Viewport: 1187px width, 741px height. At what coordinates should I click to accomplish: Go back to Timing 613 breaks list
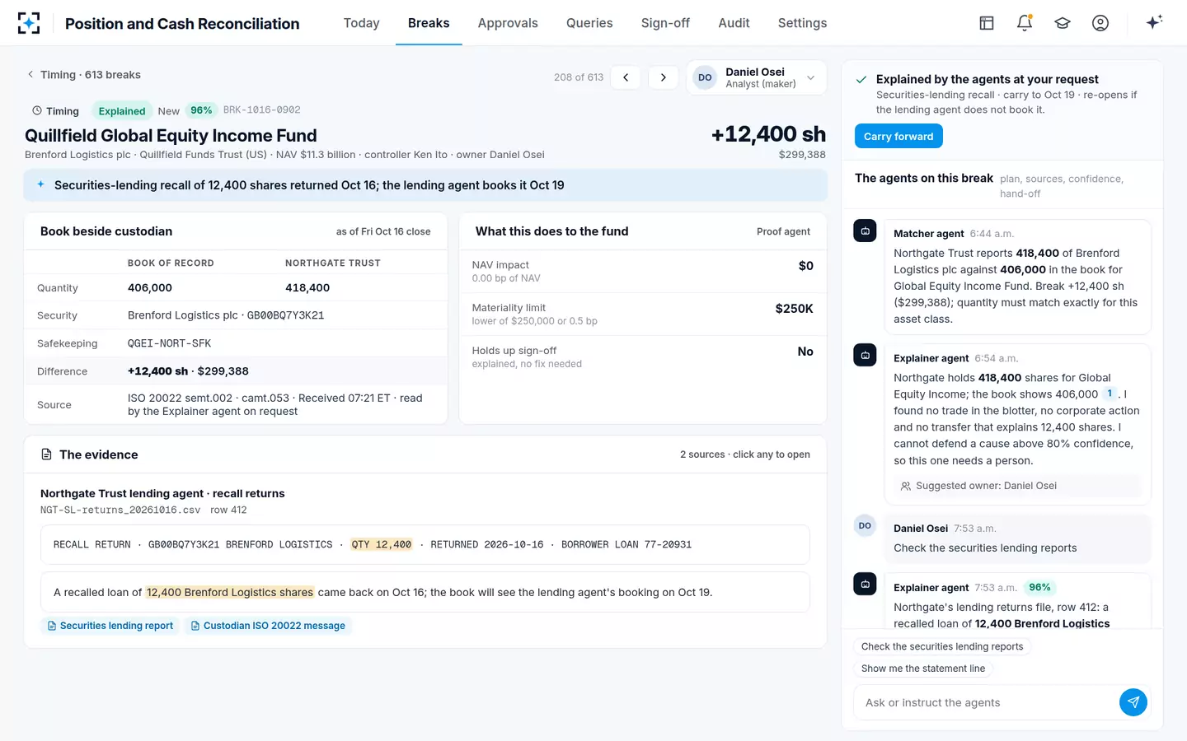(83, 75)
